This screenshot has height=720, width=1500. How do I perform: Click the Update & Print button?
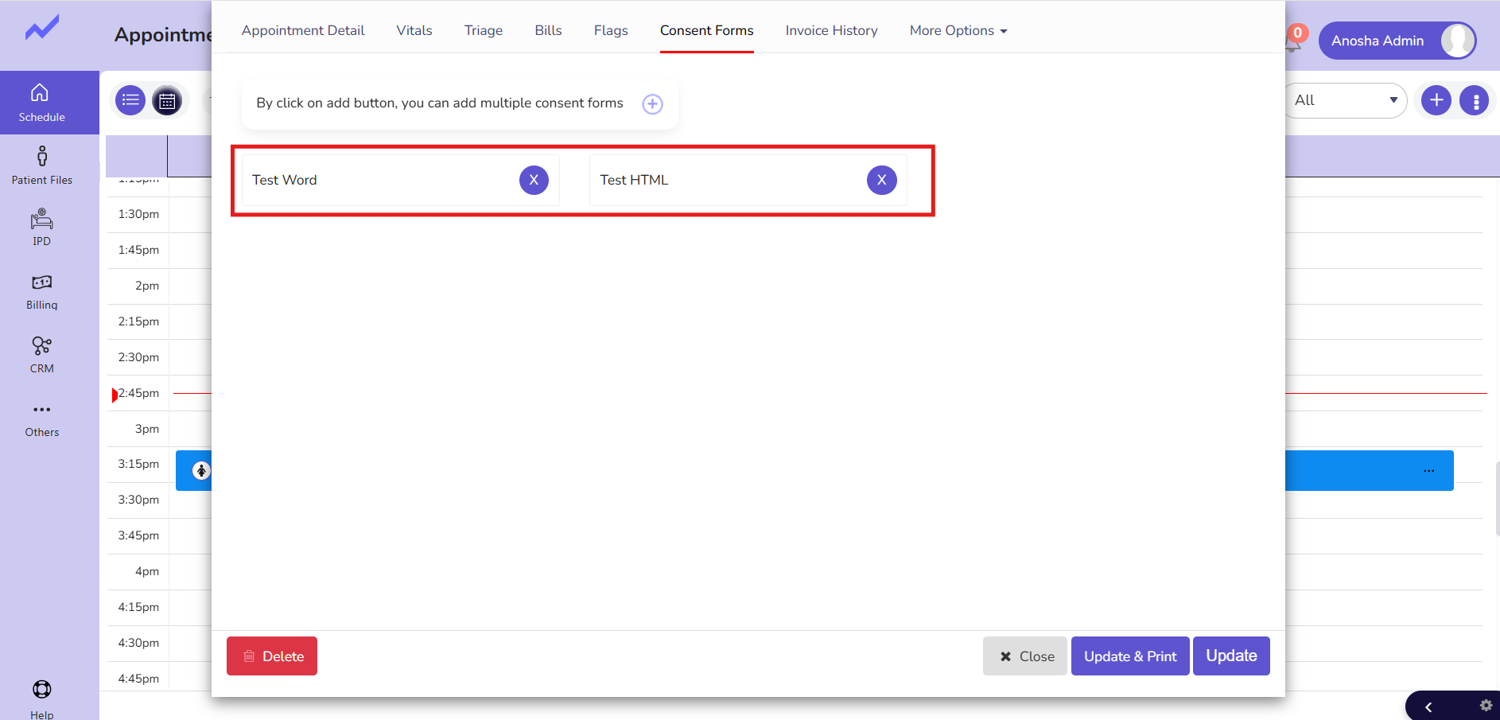1129,656
